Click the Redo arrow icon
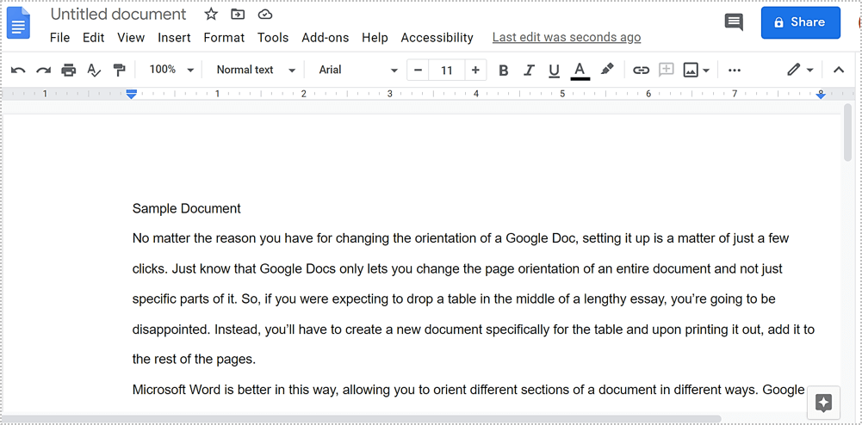Viewport: 862px width, 425px height. [43, 71]
